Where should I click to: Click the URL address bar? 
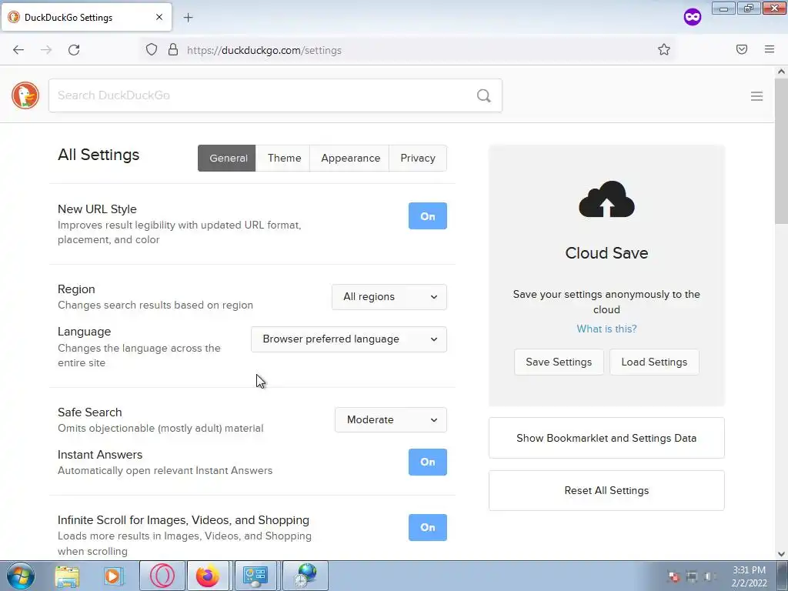click(x=407, y=50)
